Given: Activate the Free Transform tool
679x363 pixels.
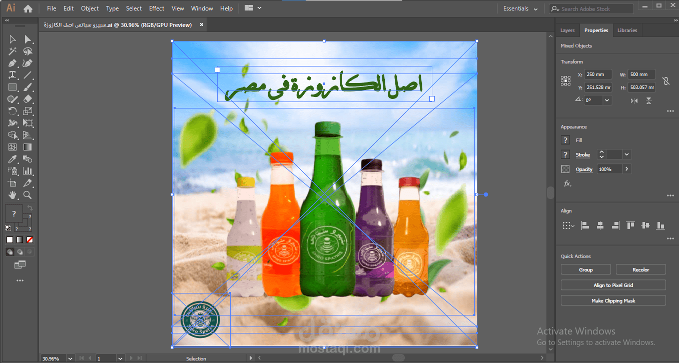Looking at the screenshot, I should (x=28, y=123).
